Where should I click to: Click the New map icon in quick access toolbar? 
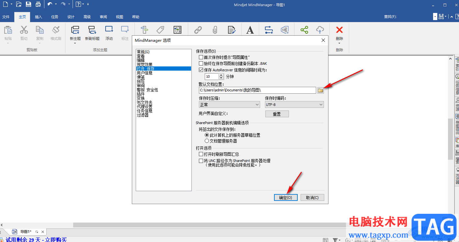(5, 4)
